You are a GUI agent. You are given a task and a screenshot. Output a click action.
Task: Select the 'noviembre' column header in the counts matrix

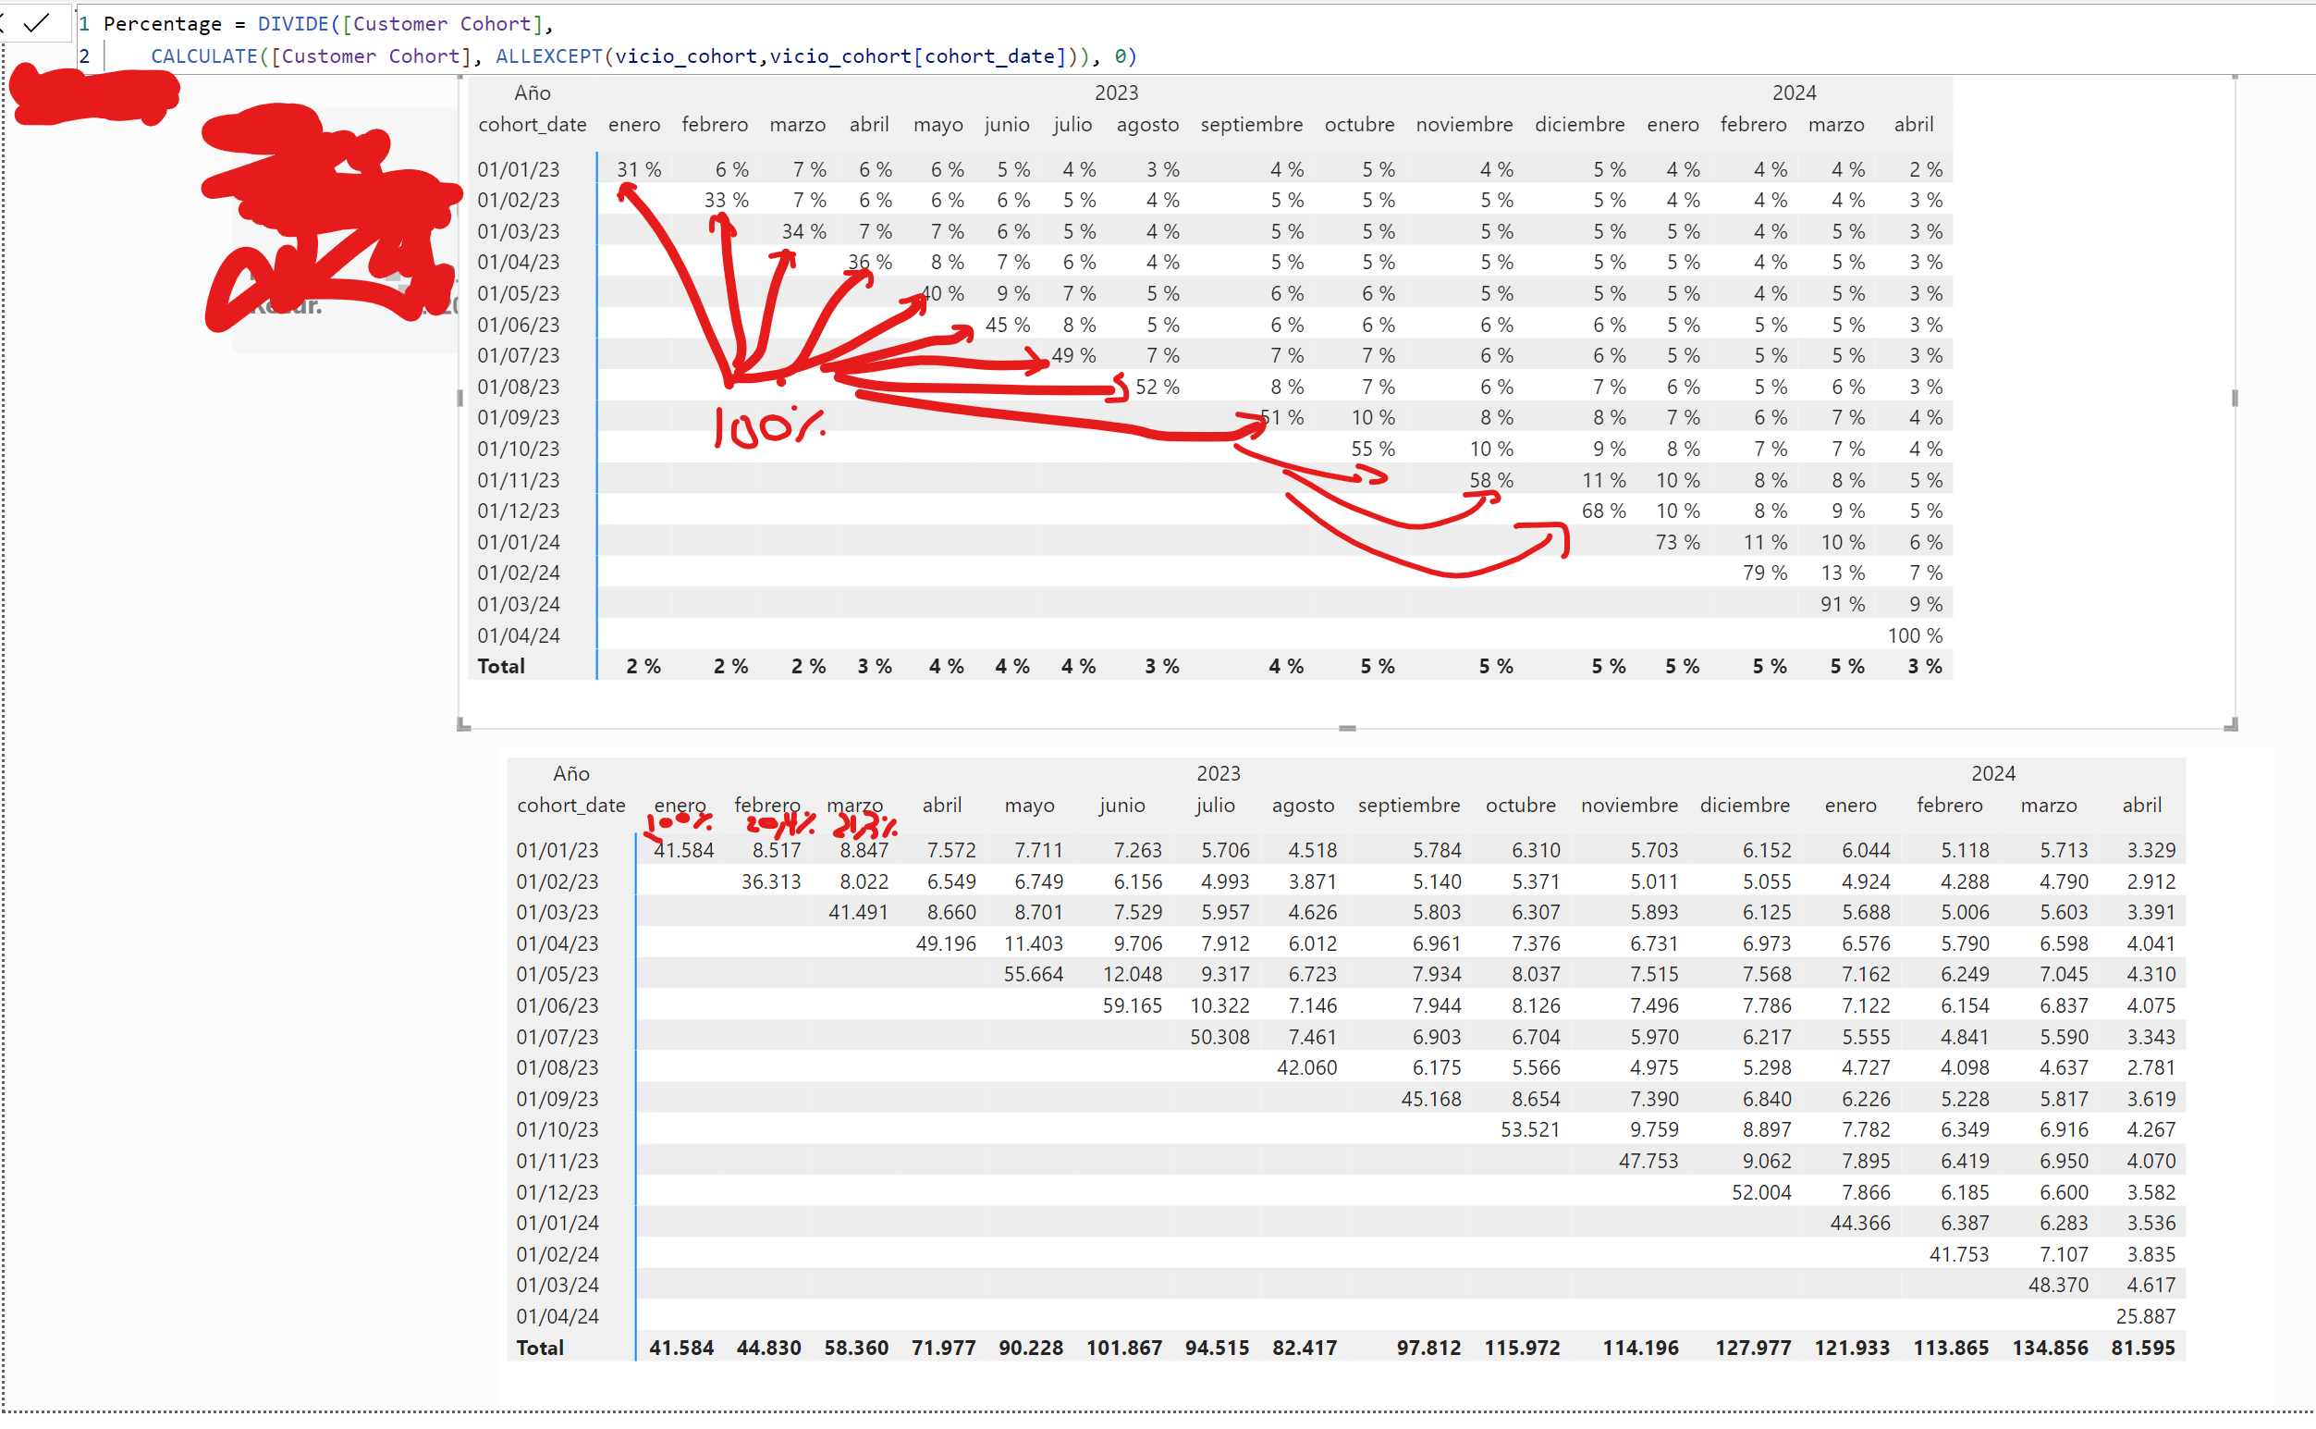click(1629, 806)
